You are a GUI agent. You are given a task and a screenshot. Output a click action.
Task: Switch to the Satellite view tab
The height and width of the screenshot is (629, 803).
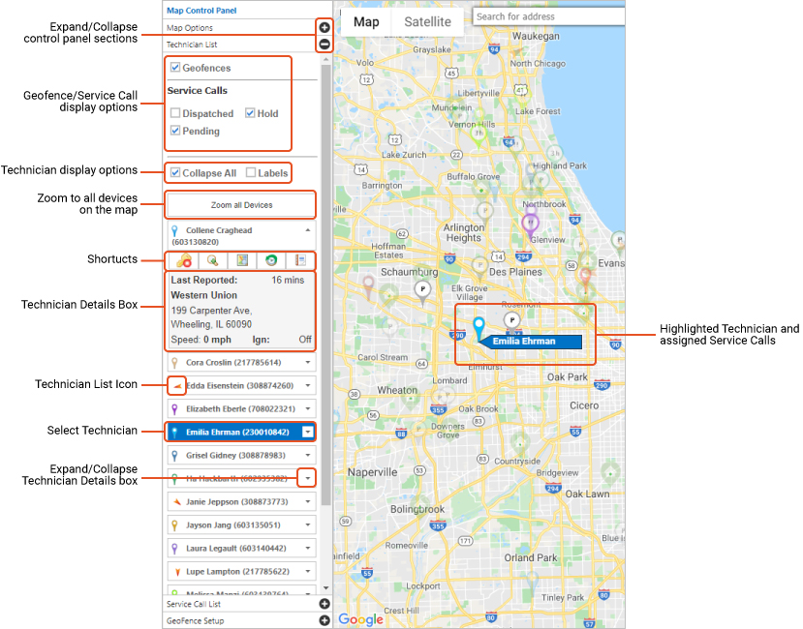point(427,22)
